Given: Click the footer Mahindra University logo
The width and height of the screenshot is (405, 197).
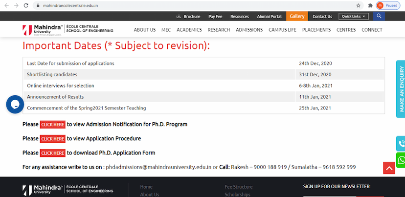Looking at the screenshot, I should pos(67,190).
